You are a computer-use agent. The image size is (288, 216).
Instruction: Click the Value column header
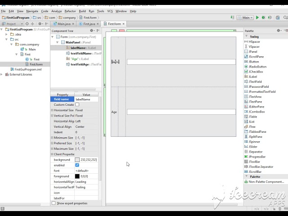pos(86,94)
